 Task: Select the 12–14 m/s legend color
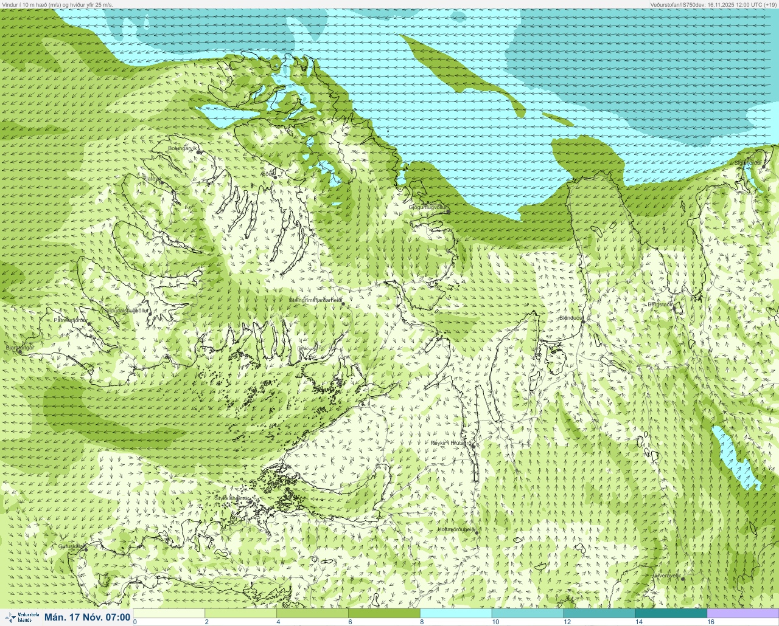click(x=599, y=613)
